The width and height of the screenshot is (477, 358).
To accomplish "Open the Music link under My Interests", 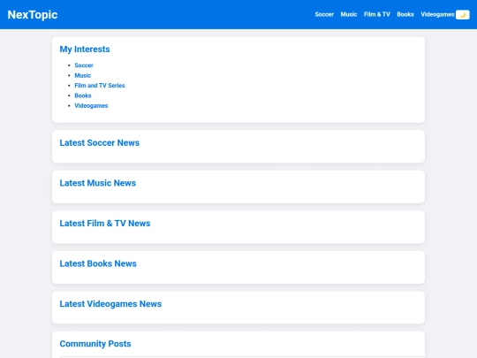I will click(83, 75).
